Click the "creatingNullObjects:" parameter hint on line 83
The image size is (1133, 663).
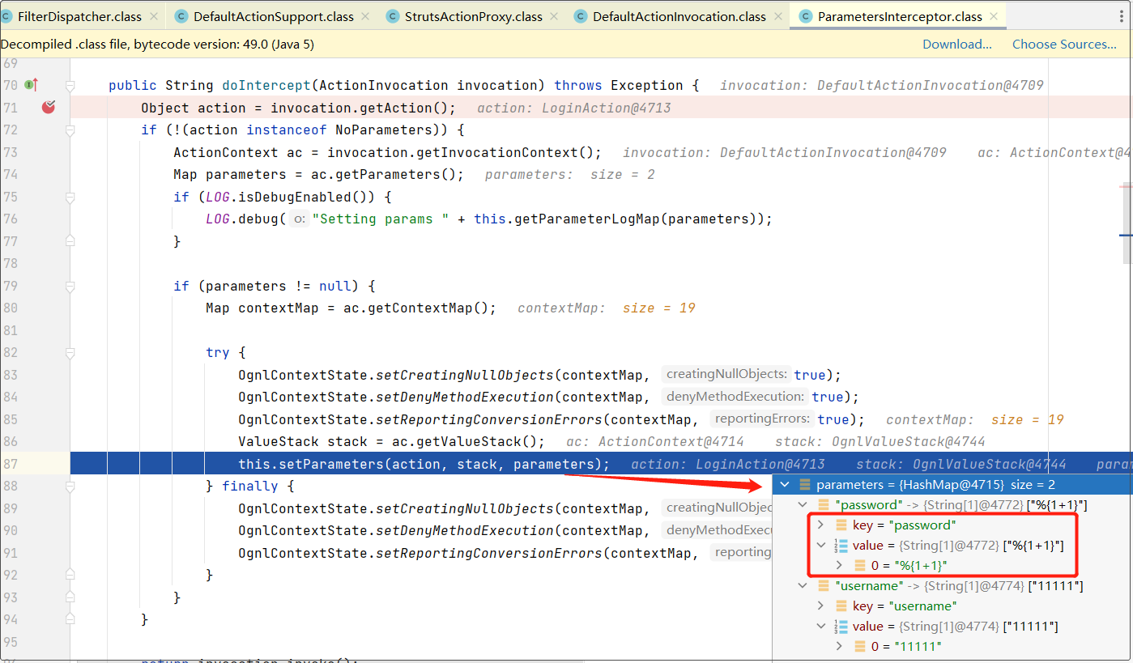click(726, 374)
